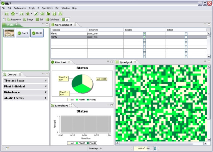Click the green save disk toolbar icon
Screen dimensions: 213x152
point(54,14)
